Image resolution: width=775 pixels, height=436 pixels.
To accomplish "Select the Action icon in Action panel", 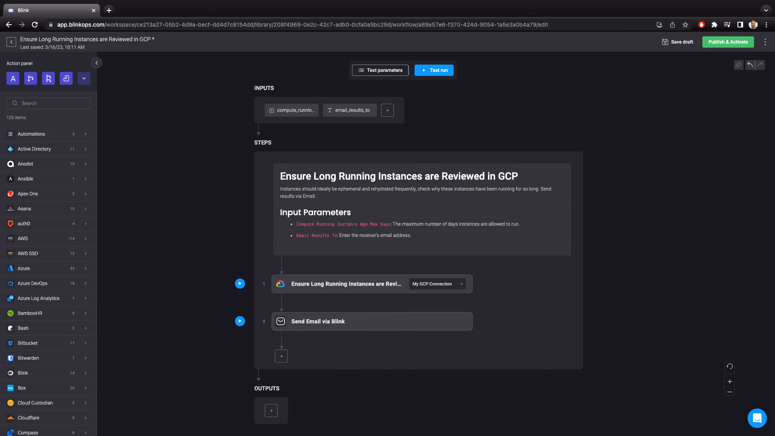I will [x=13, y=78].
